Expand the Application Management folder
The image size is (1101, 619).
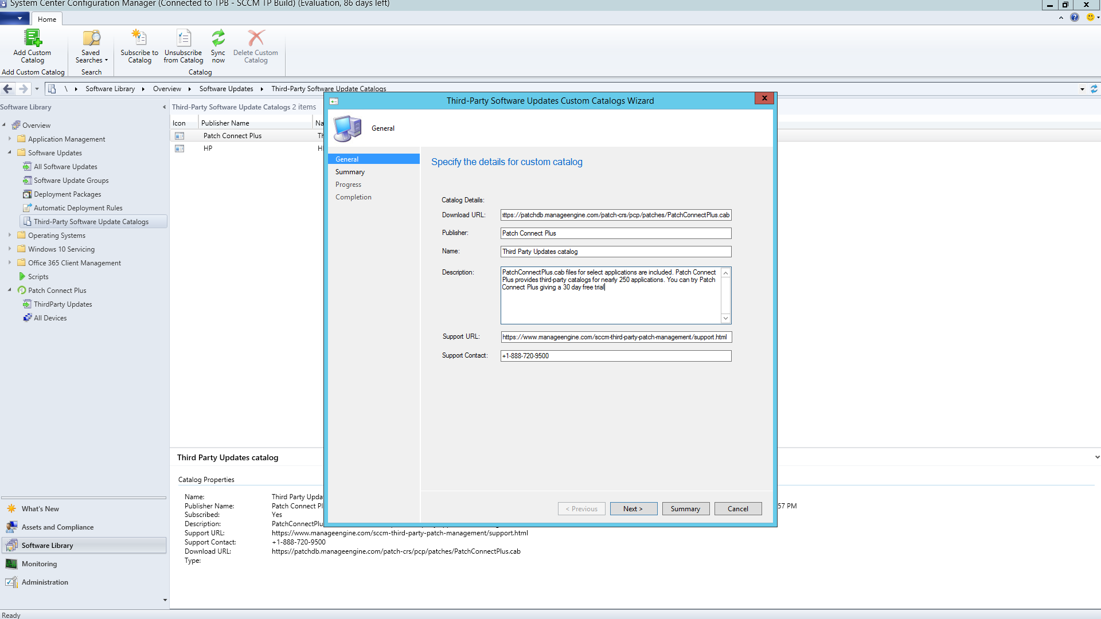(x=10, y=139)
